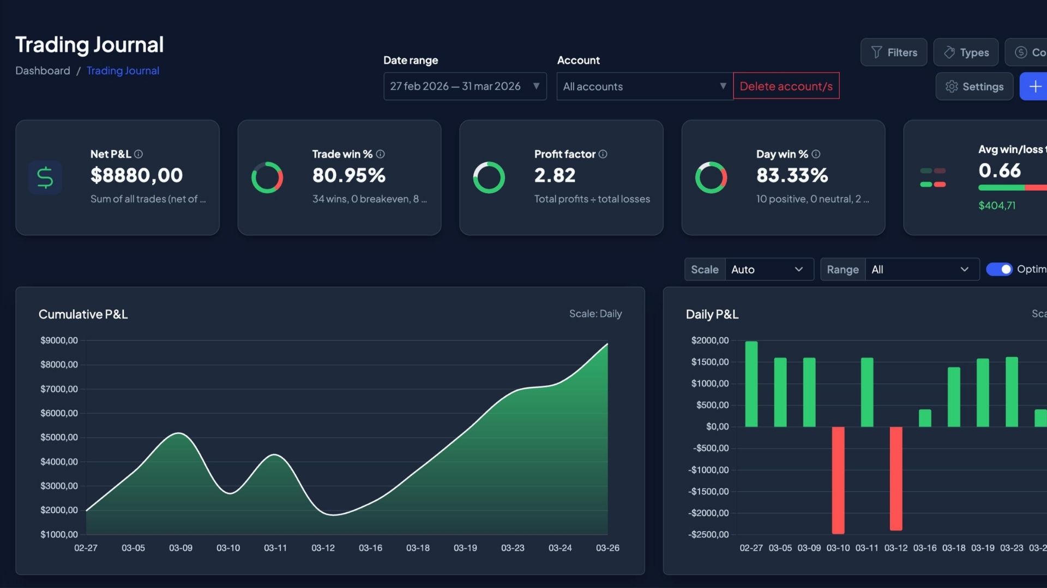Click the Day win % info icon
The width and height of the screenshot is (1047, 588).
(816, 154)
